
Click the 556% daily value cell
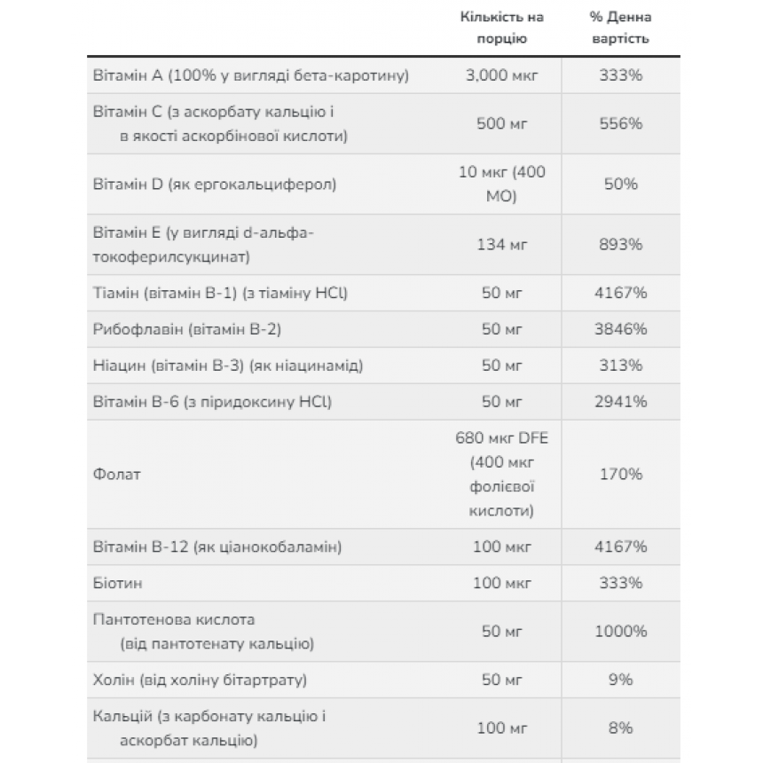point(620,123)
